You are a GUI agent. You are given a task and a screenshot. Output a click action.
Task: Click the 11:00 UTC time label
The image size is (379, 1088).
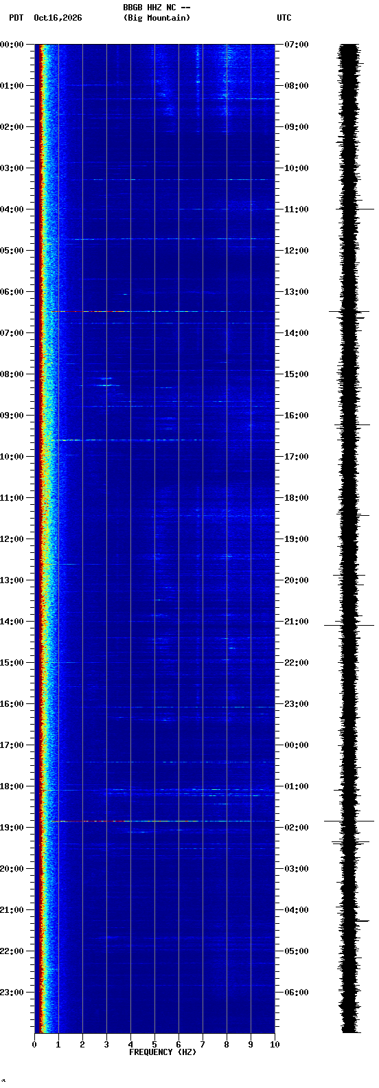[297, 209]
